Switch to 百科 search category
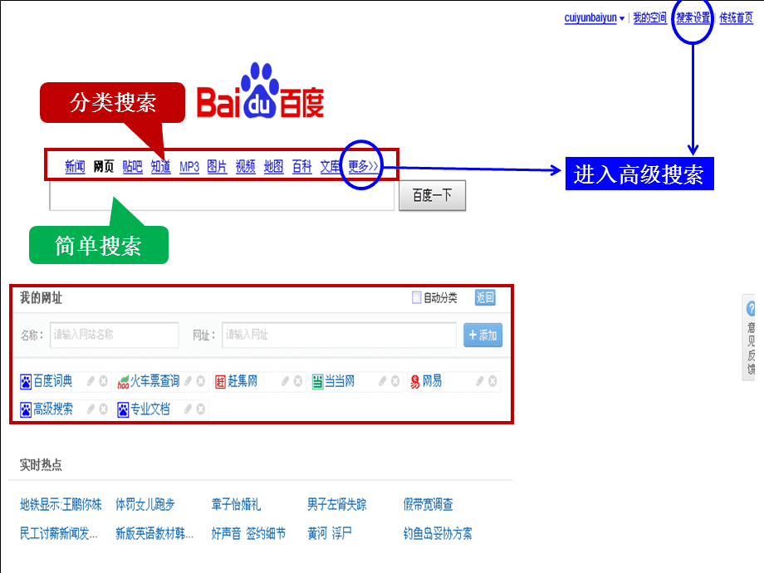764x573 pixels. pyautogui.click(x=301, y=167)
